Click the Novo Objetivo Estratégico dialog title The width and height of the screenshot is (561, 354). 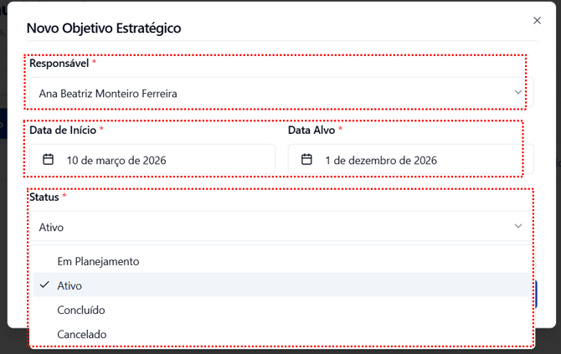[x=104, y=28]
